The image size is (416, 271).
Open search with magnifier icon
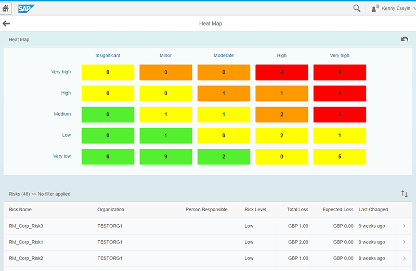tap(357, 8)
